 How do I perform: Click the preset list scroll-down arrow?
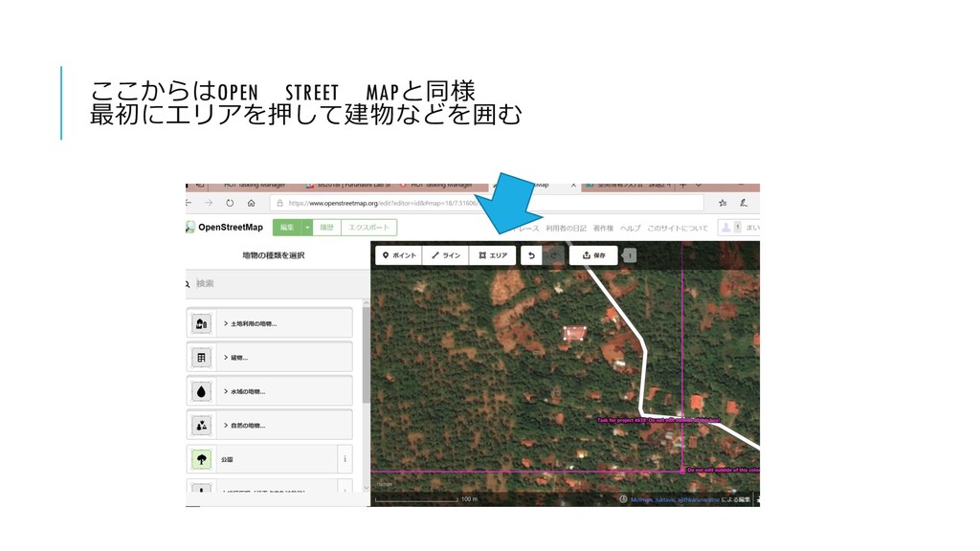tap(367, 487)
